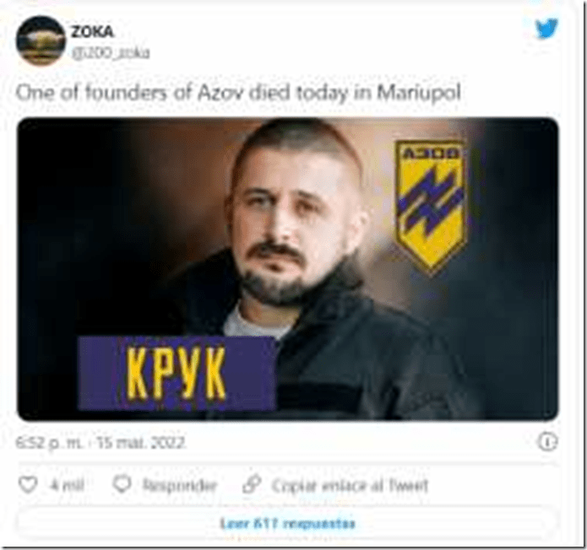The width and height of the screenshot is (587, 550).
Task: Click the yellow Azov shield emblem
Action: 431,206
